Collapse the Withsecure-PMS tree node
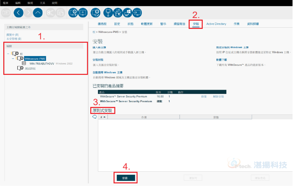 [13, 58]
